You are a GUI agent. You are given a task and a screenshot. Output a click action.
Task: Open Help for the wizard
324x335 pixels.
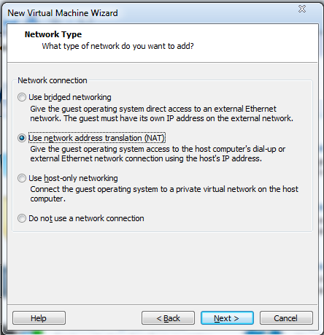click(39, 317)
